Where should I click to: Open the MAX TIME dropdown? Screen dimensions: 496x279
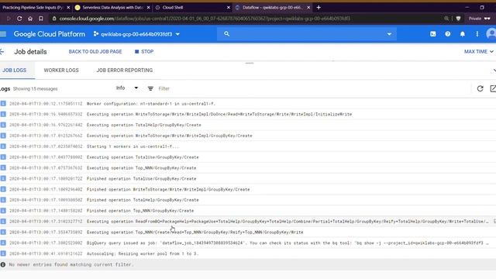pyautogui.click(x=479, y=52)
